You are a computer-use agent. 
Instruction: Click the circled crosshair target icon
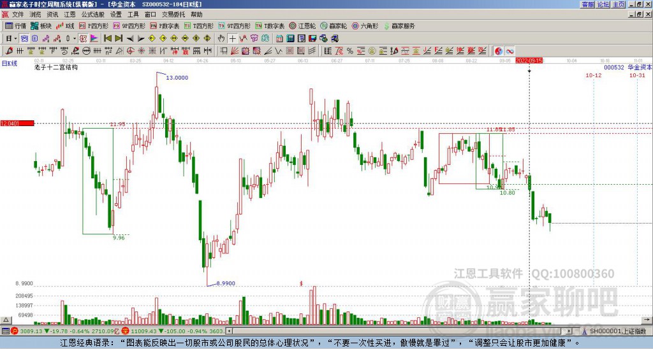tap(130, 51)
